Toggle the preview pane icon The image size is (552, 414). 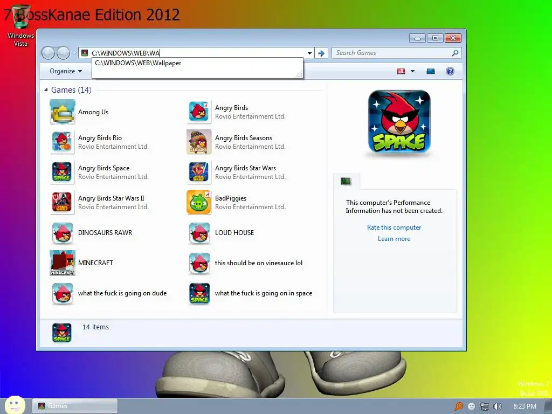[x=431, y=71]
